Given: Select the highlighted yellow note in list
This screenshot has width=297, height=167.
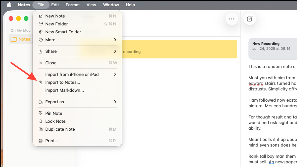Looking at the screenshot, I should (179, 49).
